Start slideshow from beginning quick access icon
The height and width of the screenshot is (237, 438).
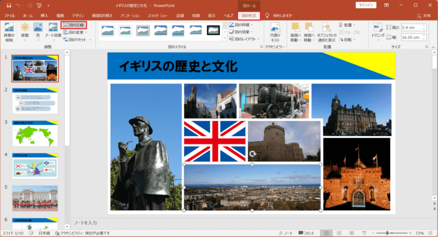coord(39,5)
